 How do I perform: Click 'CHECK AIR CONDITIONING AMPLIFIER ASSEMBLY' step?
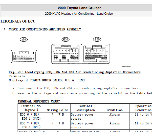tap(45, 29)
